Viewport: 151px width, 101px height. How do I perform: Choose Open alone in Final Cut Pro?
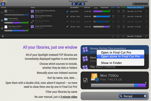tap(120, 56)
